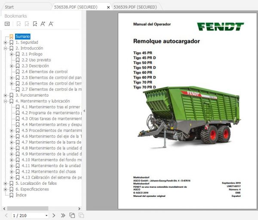Expand the 4.13 Calibración del sistema node

click(12, 177)
